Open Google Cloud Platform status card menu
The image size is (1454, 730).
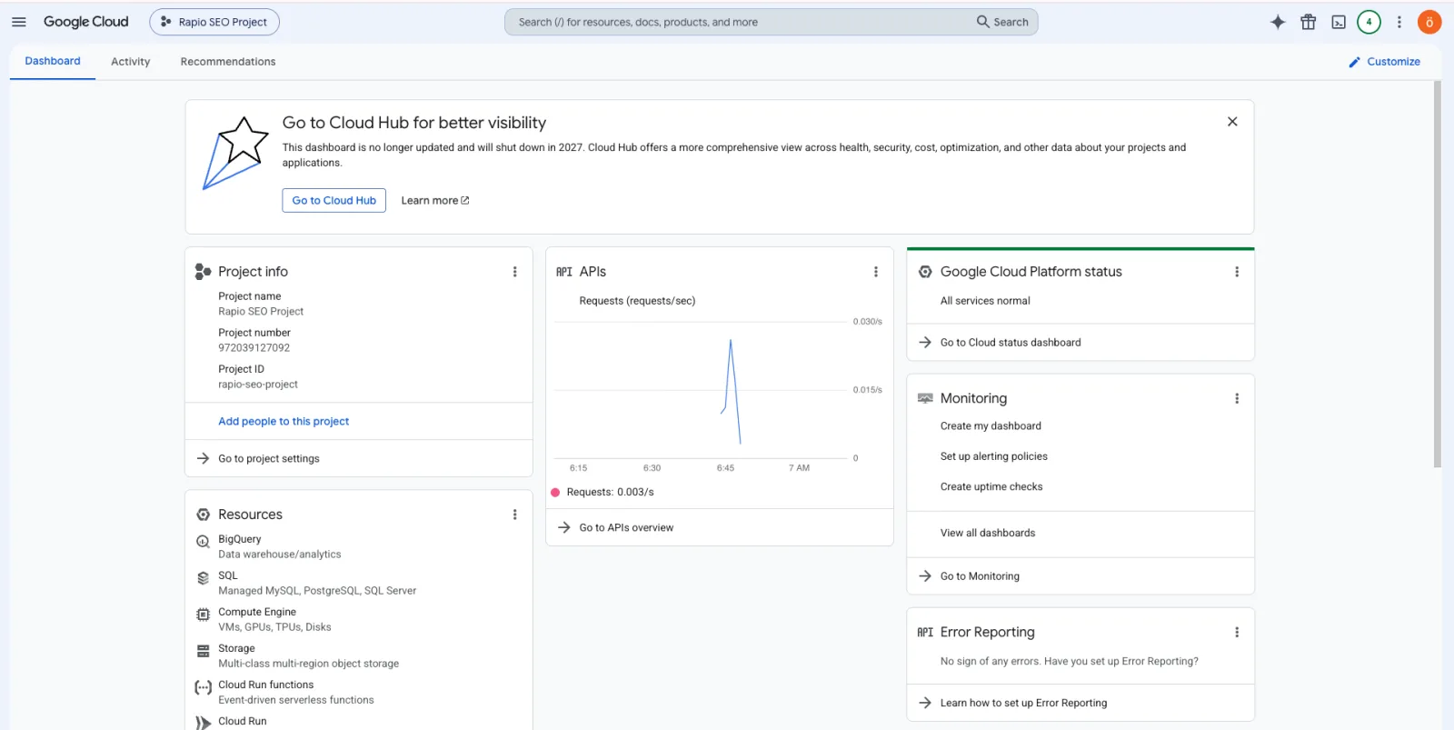click(x=1237, y=272)
